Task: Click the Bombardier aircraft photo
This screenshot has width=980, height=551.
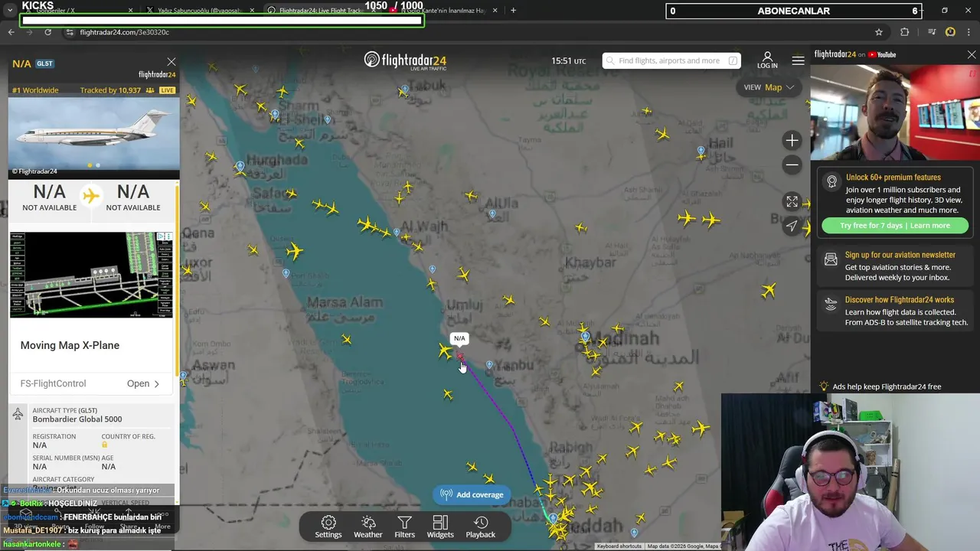Action: tap(94, 132)
